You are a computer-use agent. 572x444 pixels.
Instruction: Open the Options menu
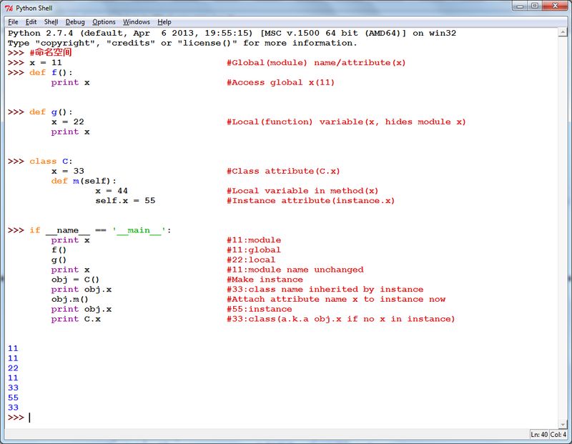pyautogui.click(x=104, y=22)
